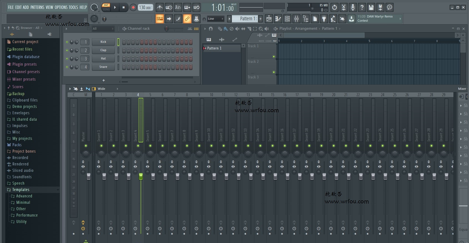The width and height of the screenshot is (469, 243).
Task: Click the undo history icon
Action: (x=335, y=8)
